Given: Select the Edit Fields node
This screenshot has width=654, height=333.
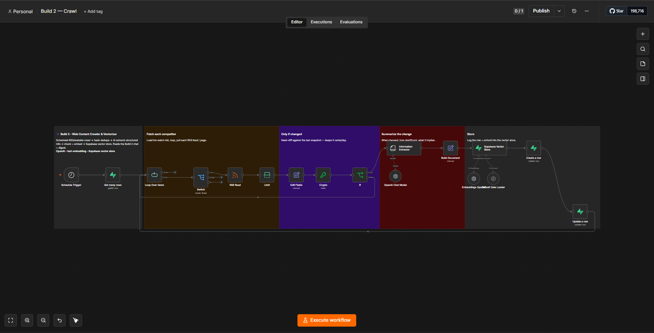Looking at the screenshot, I should [296, 175].
